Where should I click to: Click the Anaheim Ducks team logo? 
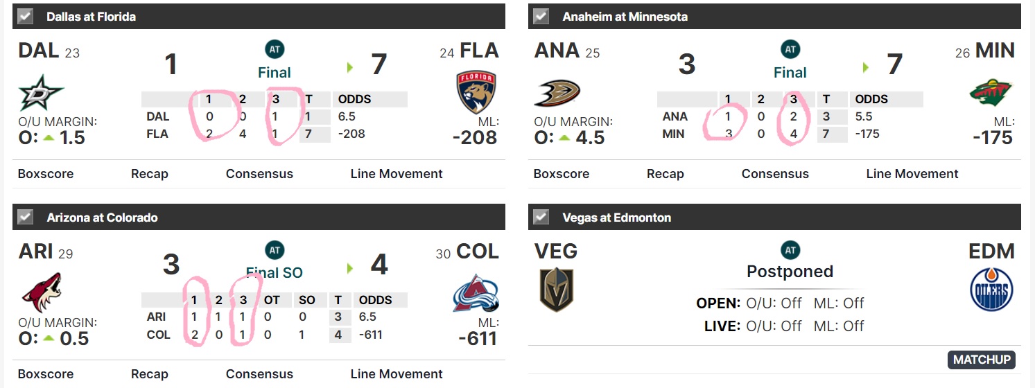pyautogui.click(x=557, y=93)
